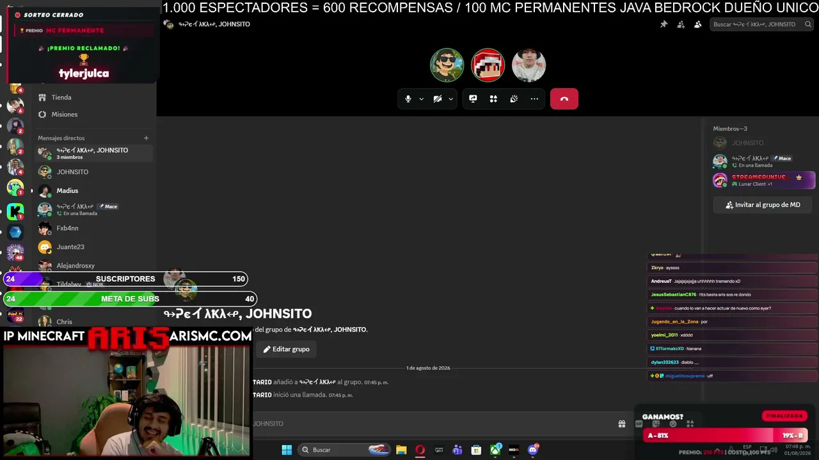The width and height of the screenshot is (819, 460).
Task: Open the activities launcher icon
Action: point(493,99)
